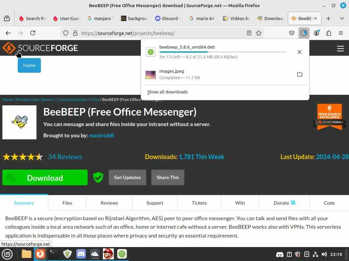Click the Communications breadcrumb
This screenshot has width=349, height=261.
[72, 100]
